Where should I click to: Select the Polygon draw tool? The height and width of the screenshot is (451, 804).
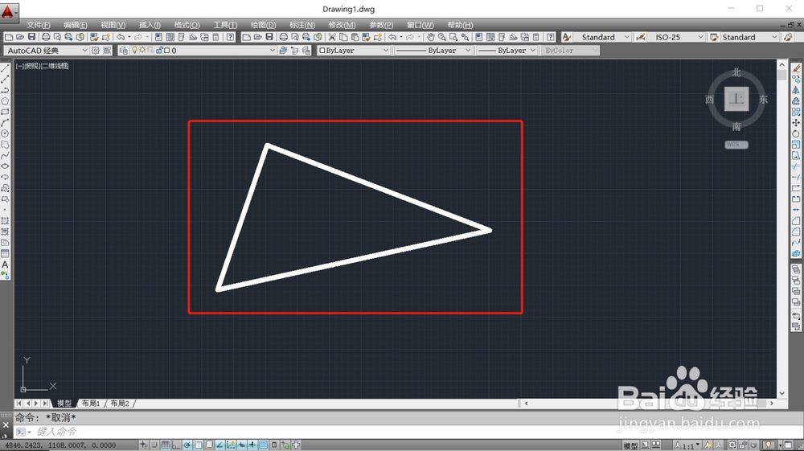tap(5, 101)
